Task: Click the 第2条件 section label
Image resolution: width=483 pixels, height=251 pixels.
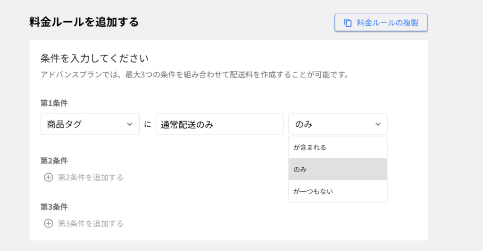Action: pos(54,161)
